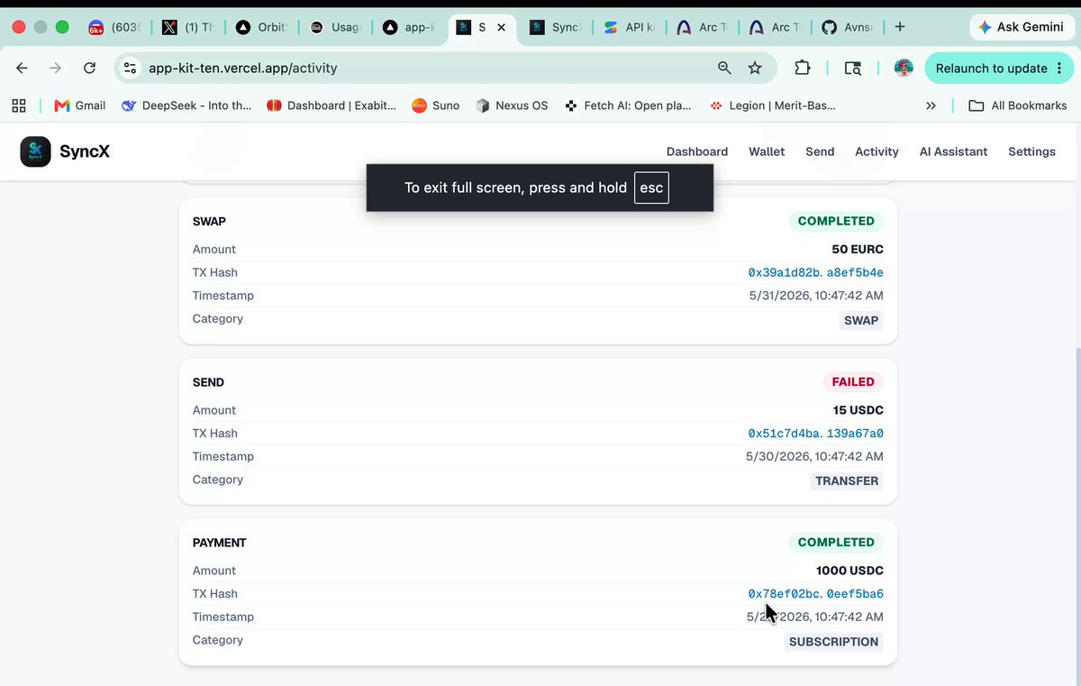This screenshot has height=686, width=1081.
Task: Click the zoom magnifier icon in address bar
Action: (x=724, y=68)
